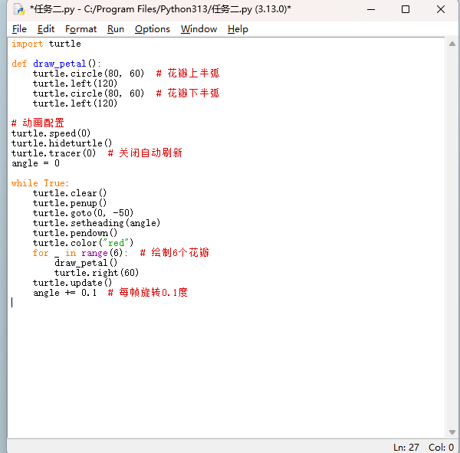
Task: Open the File menu
Action: (x=19, y=29)
